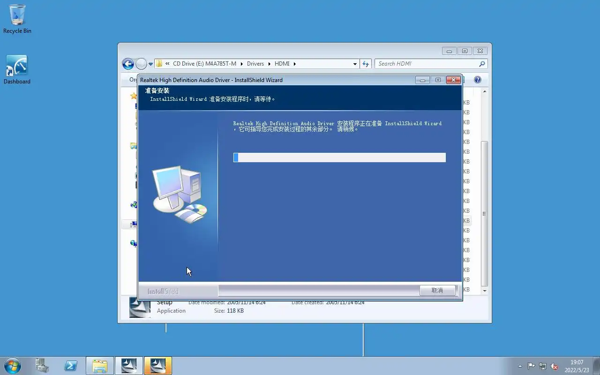
Task: Click the Show desktop strip on taskbar
Action: (596, 366)
